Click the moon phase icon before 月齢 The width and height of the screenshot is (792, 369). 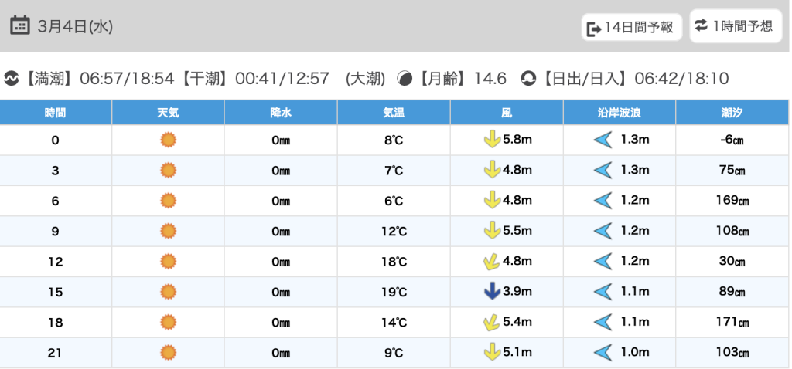pos(405,78)
